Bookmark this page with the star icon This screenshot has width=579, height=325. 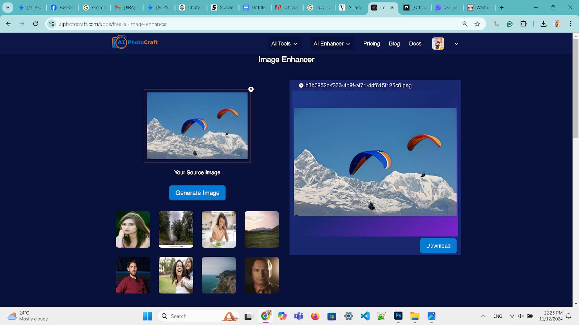click(477, 24)
